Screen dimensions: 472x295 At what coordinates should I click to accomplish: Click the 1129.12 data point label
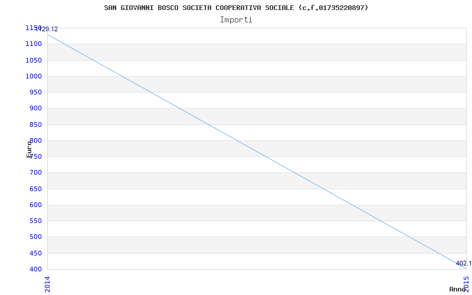(x=47, y=29)
